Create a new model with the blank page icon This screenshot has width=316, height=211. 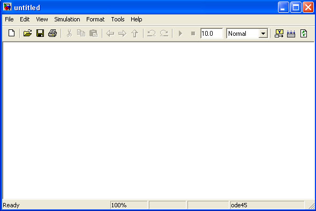click(11, 33)
